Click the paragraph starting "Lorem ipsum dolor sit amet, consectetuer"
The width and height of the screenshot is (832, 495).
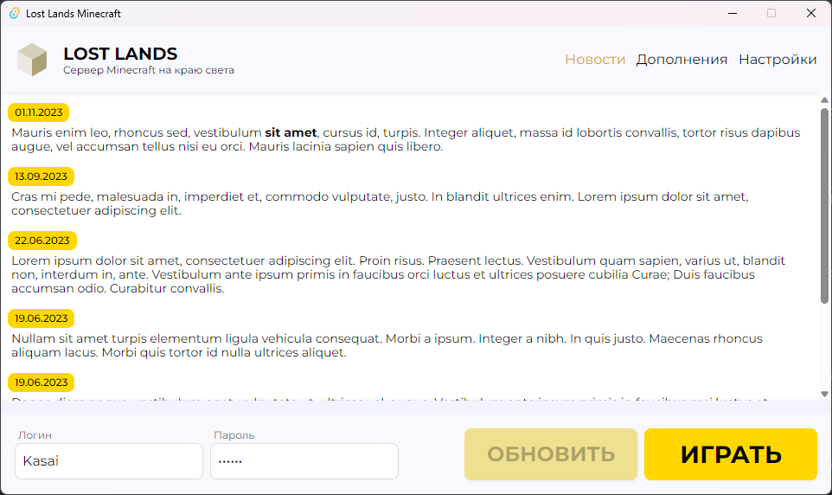click(x=398, y=274)
